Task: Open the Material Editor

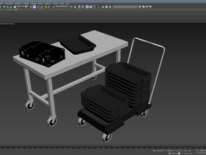Action: [99, 7]
